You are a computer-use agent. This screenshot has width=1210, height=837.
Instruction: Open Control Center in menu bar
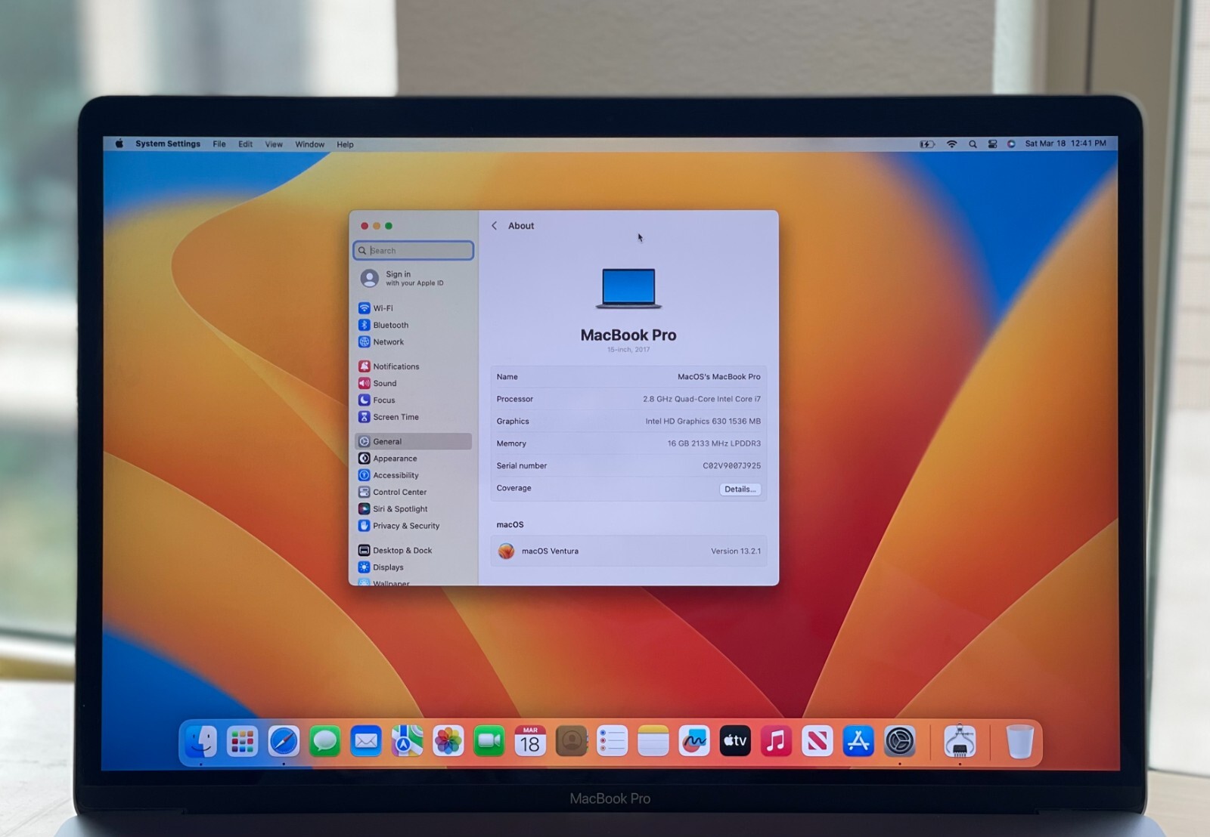coord(992,144)
